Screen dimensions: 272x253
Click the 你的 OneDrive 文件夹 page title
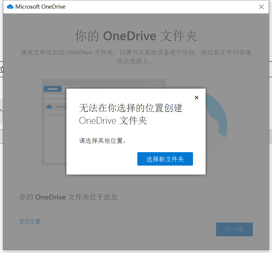pos(136,36)
